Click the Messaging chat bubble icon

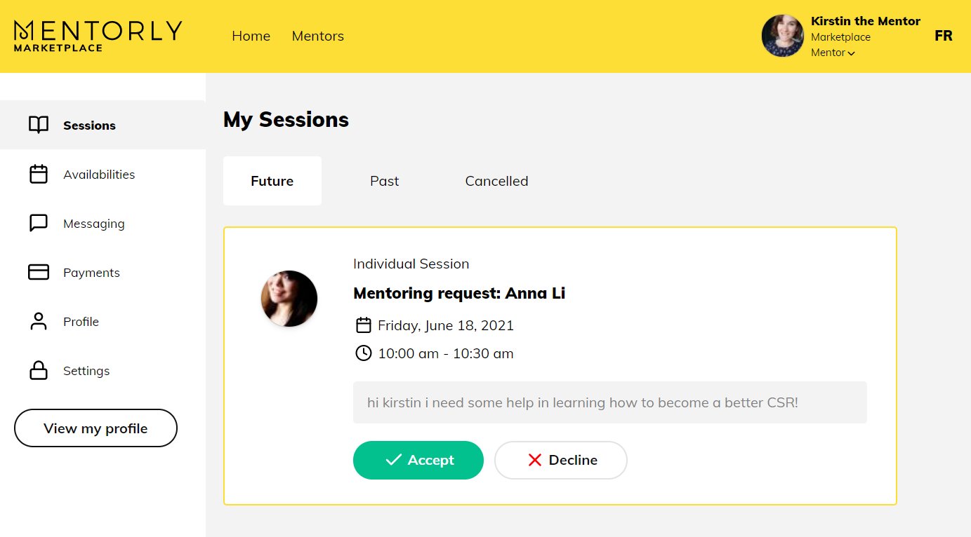[x=39, y=223]
